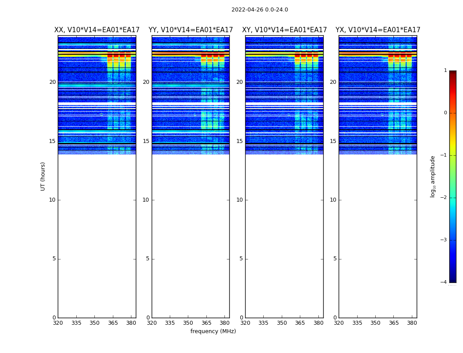Click the colorbar tick label −2

tap(445, 198)
